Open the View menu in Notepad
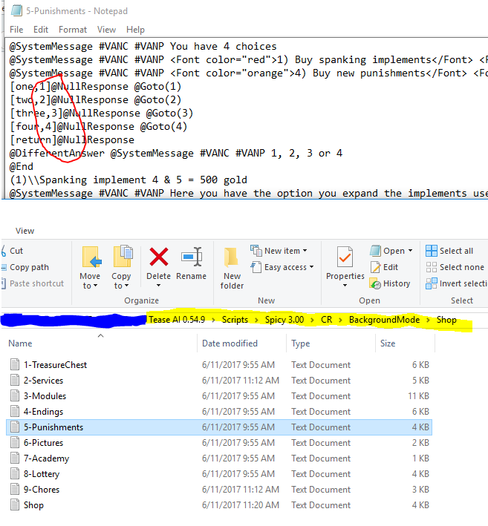This screenshot has width=488, height=526. 106,30
